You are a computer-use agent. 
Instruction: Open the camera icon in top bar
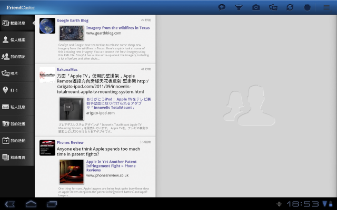coord(256,7)
